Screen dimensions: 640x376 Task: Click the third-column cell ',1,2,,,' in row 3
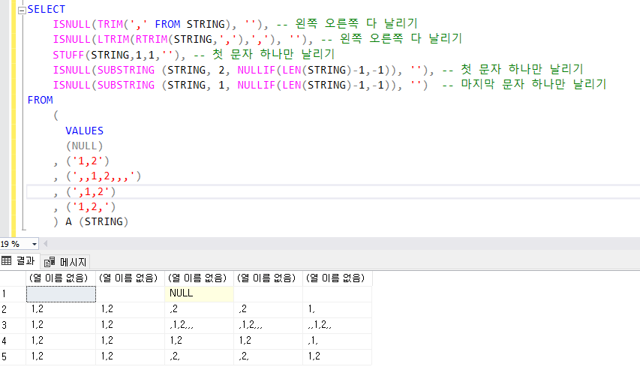click(199, 326)
